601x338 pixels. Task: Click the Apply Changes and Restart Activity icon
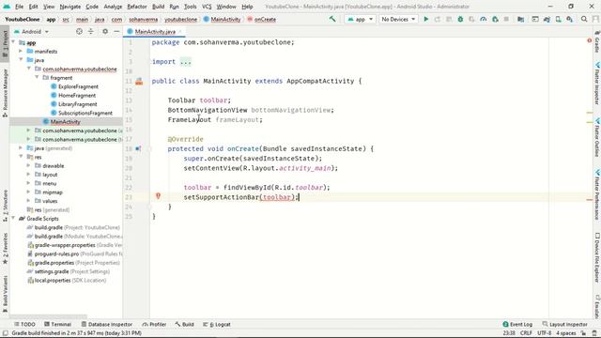pos(438,19)
